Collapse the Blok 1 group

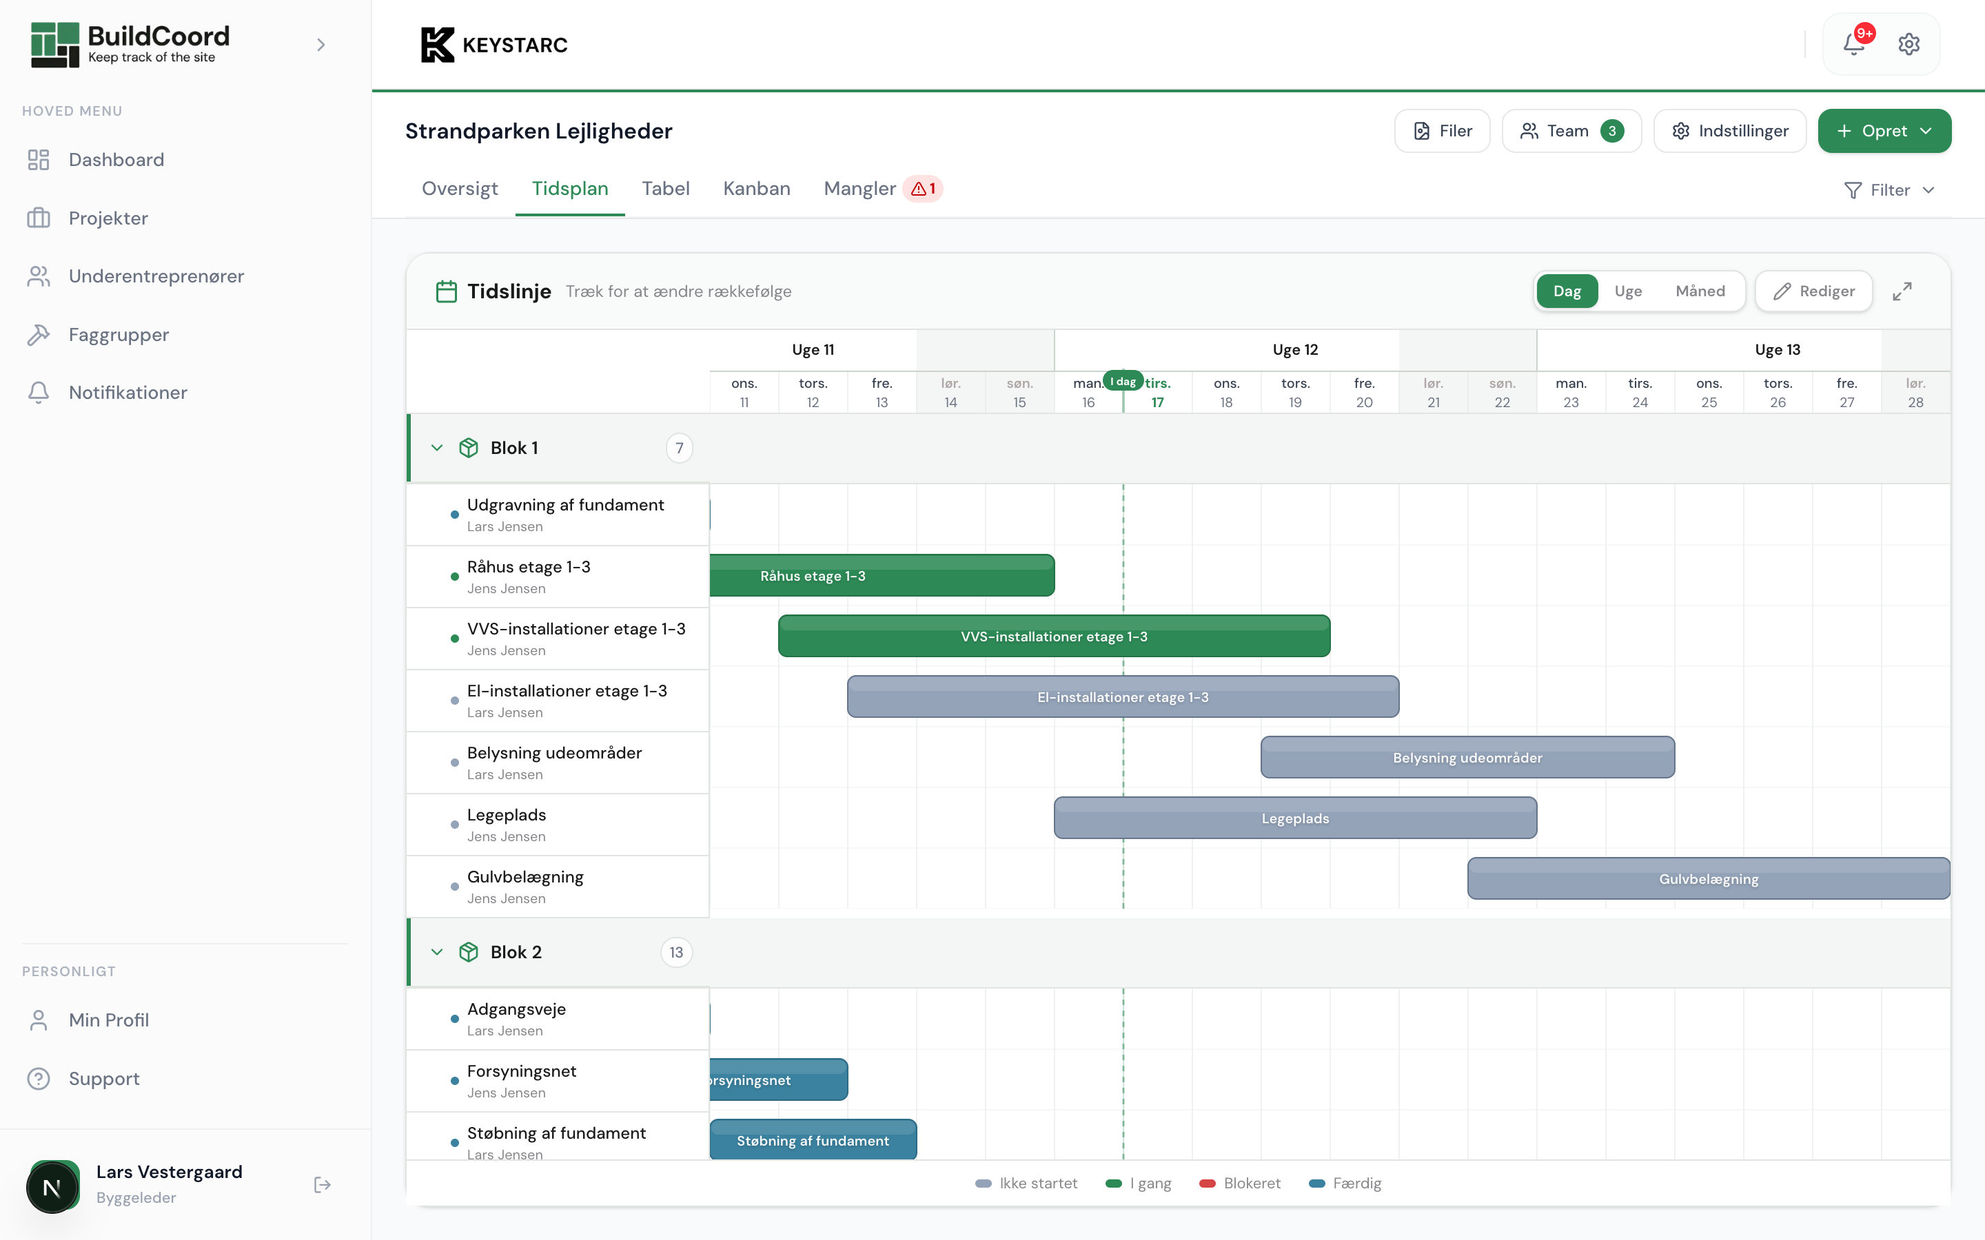[436, 448]
